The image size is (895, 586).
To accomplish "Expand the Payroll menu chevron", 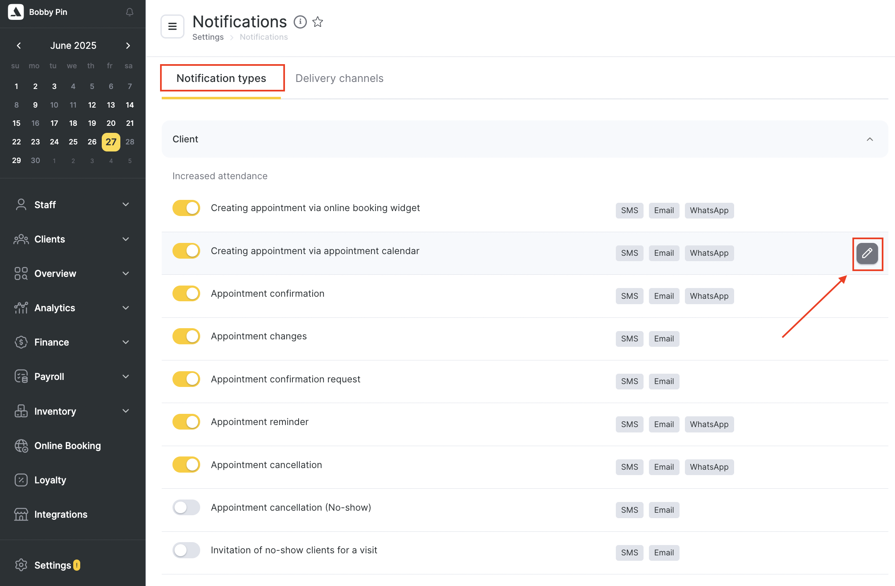I will tap(126, 377).
